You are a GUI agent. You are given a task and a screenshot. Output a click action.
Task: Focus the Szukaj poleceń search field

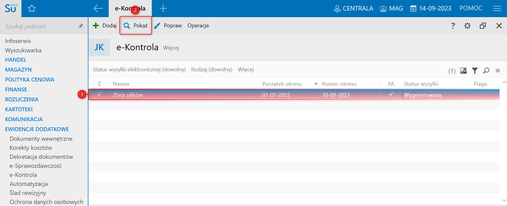[39, 26]
